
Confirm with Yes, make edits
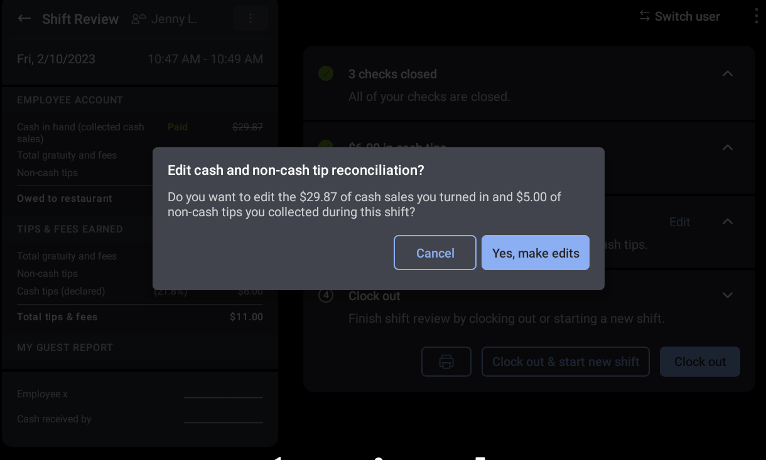click(535, 253)
